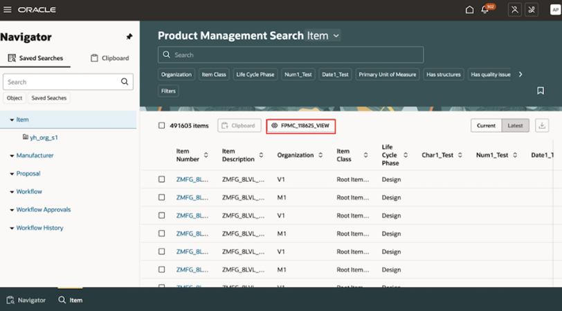Switch to the Clipboard tab in Navigator
562x311 pixels.
(109, 58)
